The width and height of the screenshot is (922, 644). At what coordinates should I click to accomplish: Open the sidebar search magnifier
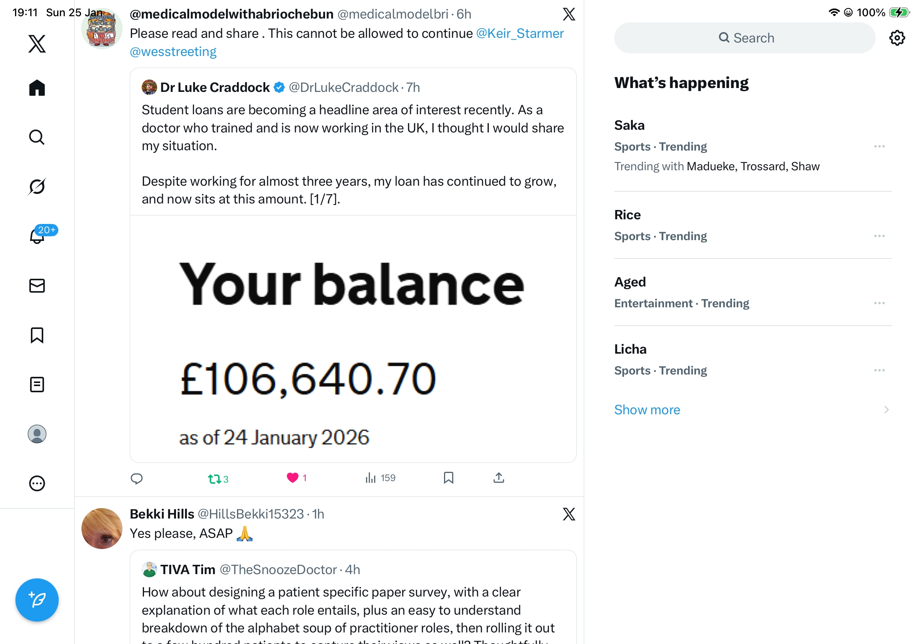click(37, 137)
